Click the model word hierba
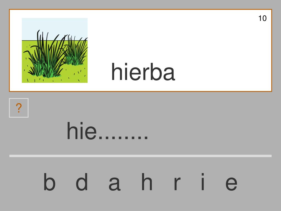The width and height of the screenshot is (281, 211). 143,72
